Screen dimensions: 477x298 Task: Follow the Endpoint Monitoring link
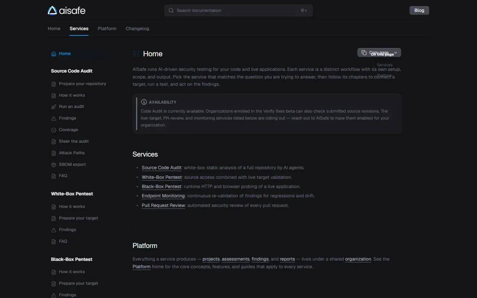[163, 196]
